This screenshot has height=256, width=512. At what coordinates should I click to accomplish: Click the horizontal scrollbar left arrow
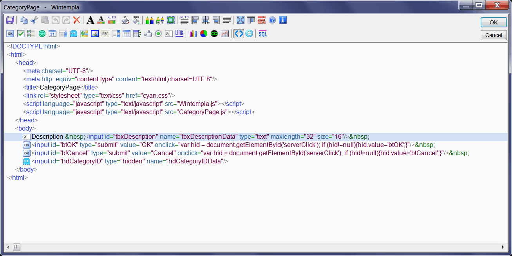pos(8,247)
